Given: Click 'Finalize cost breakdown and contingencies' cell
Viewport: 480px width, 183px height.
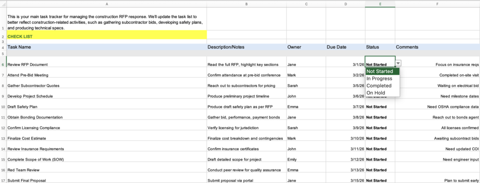Looking at the screenshot, I should tap(247, 135).
